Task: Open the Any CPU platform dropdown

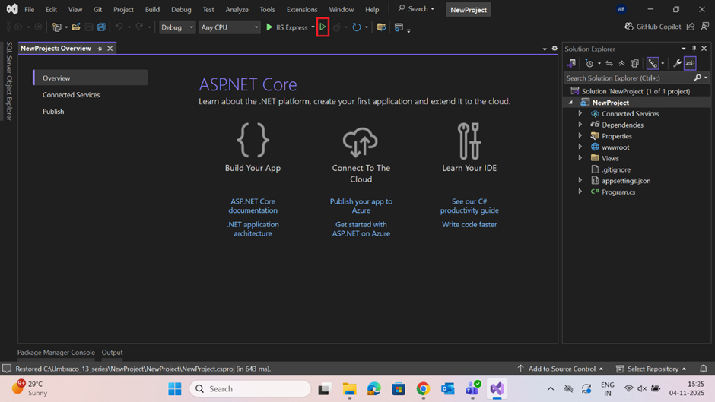Action: (229, 27)
